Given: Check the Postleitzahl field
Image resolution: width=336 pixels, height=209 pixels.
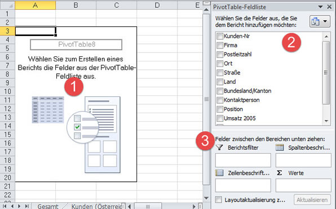Looking at the screenshot, I should click(220, 55).
